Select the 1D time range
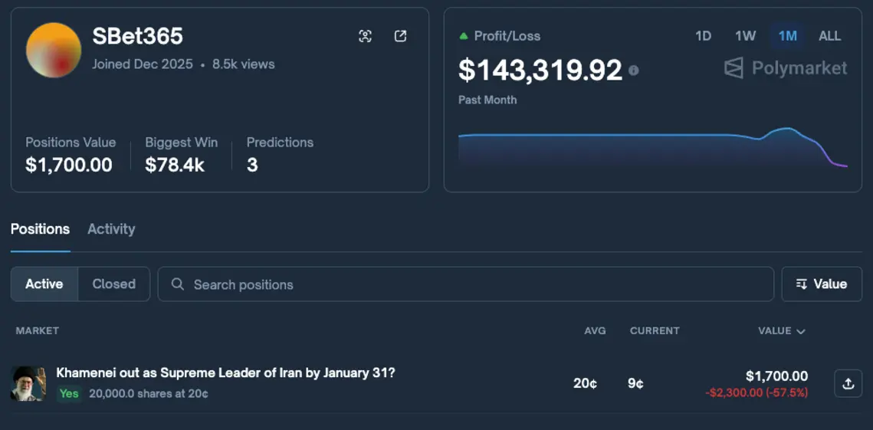Image resolution: width=873 pixels, height=430 pixels. point(703,36)
